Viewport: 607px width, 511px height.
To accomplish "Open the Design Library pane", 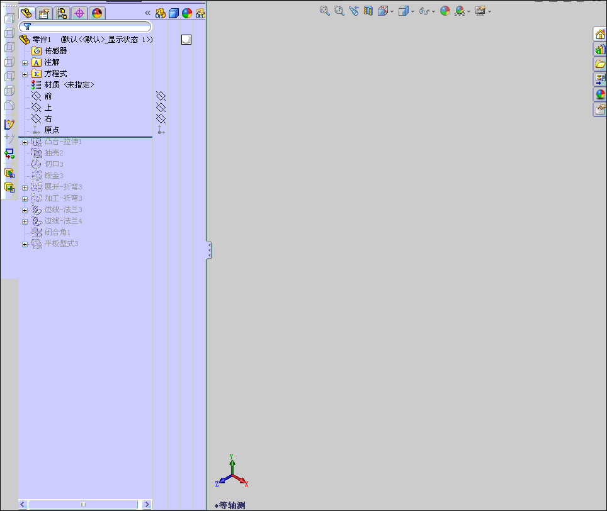I will click(599, 48).
